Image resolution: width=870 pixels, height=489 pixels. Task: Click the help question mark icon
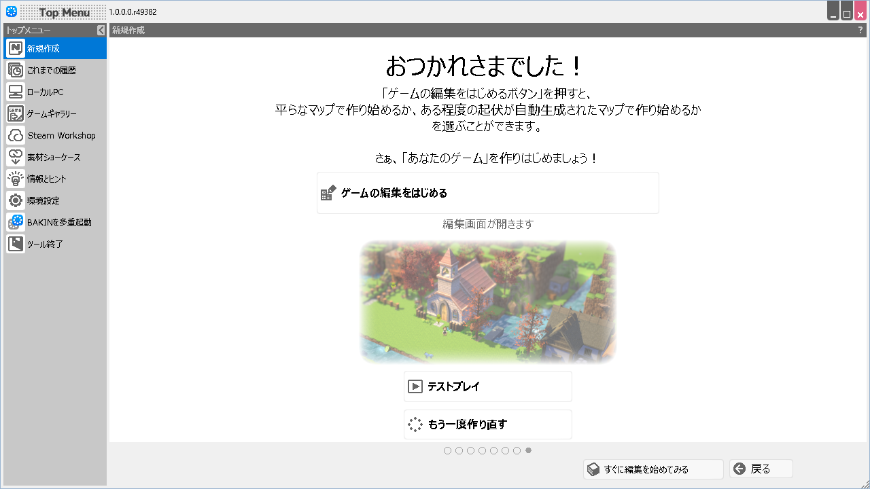tap(860, 30)
